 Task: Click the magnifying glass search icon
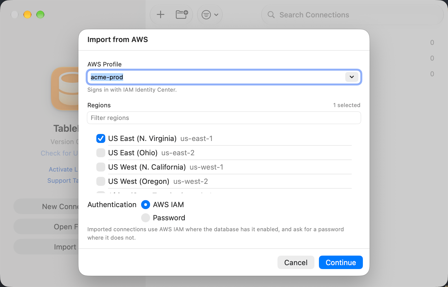click(x=271, y=15)
